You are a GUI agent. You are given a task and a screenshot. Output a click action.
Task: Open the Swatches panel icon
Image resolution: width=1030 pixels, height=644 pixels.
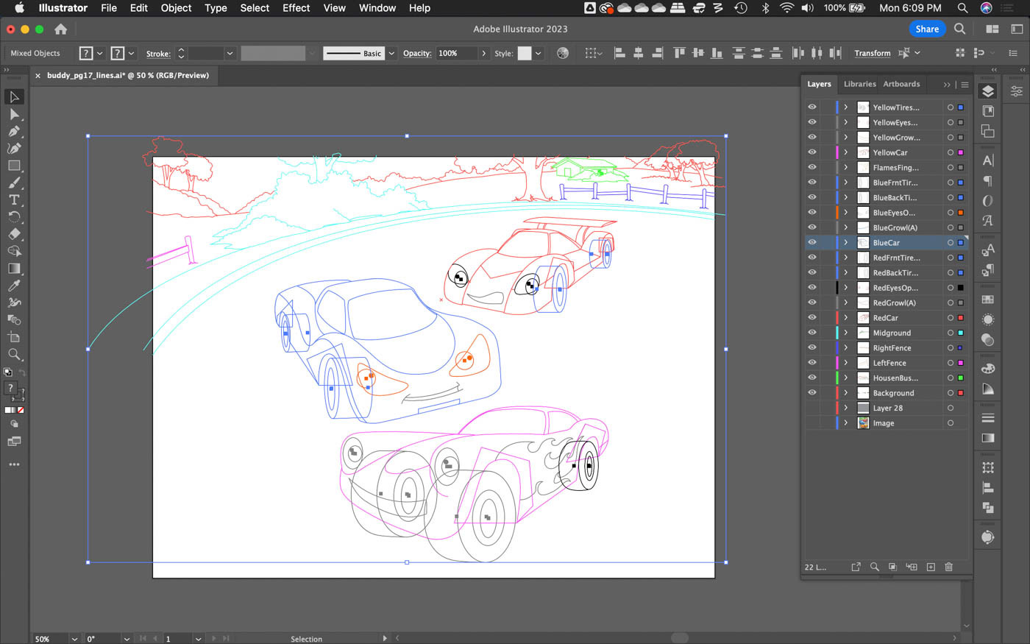tap(988, 300)
